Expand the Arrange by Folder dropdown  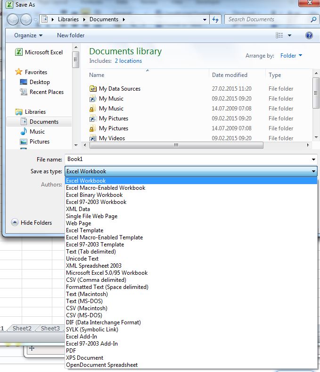[291, 56]
